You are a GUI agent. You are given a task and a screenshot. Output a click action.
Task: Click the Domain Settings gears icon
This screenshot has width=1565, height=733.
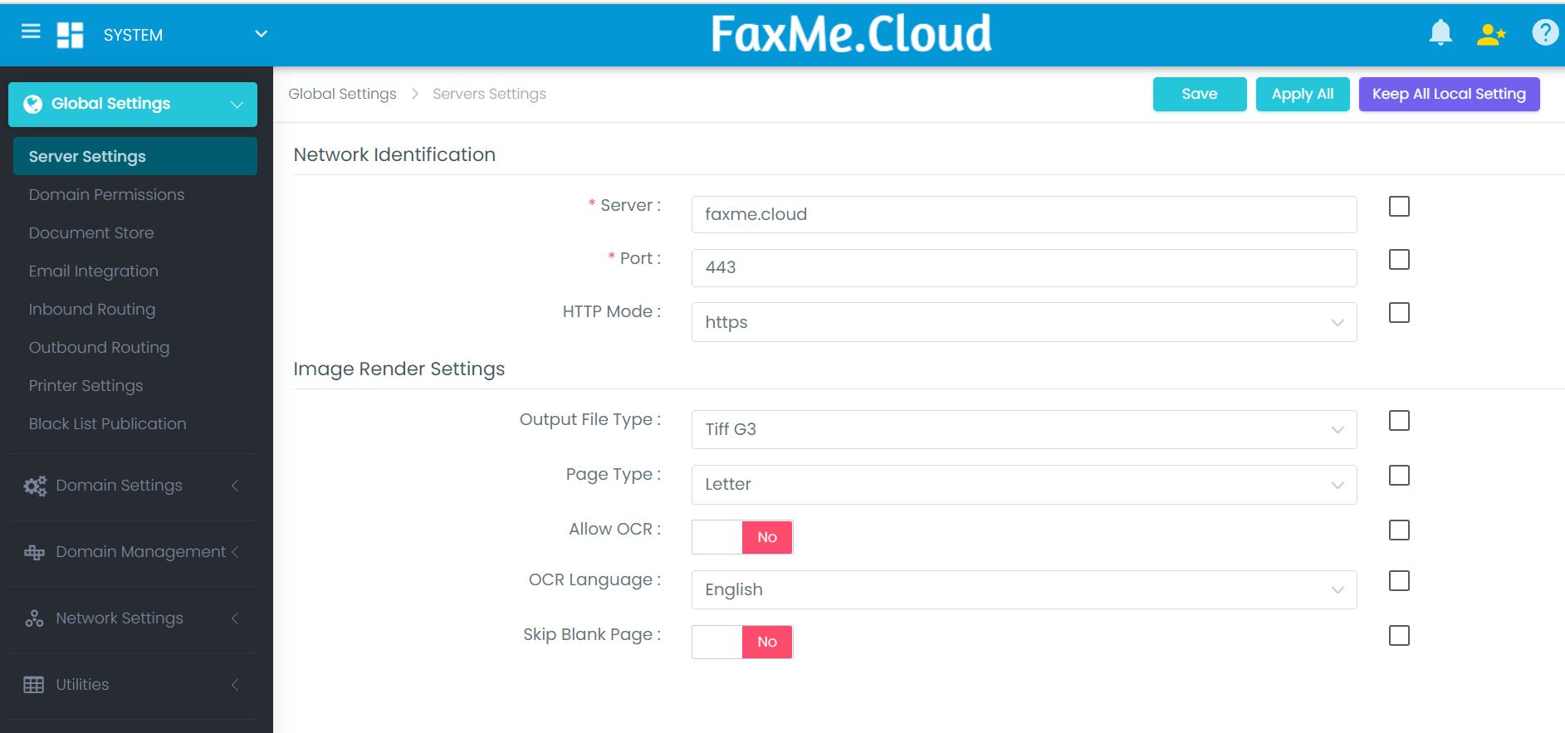[35, 486]
